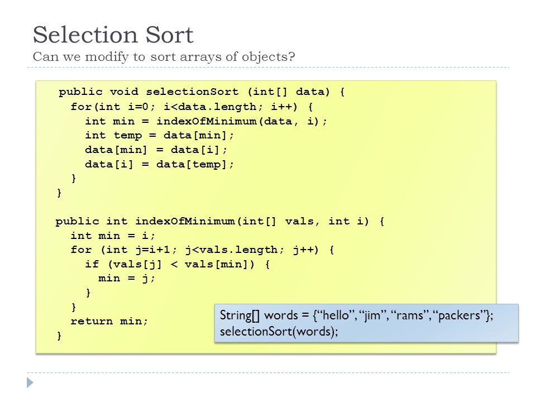
Task: Click the 'public void selectionSort (int[] data)' line
Action: coord(202,92)
